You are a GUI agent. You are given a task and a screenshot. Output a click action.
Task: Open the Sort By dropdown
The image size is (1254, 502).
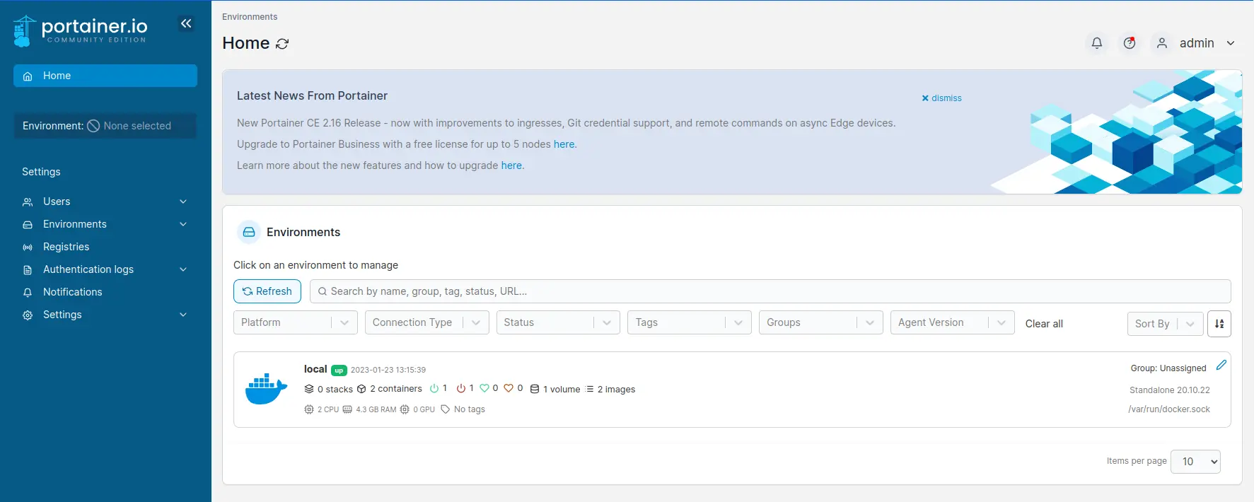click(1166, 324)
